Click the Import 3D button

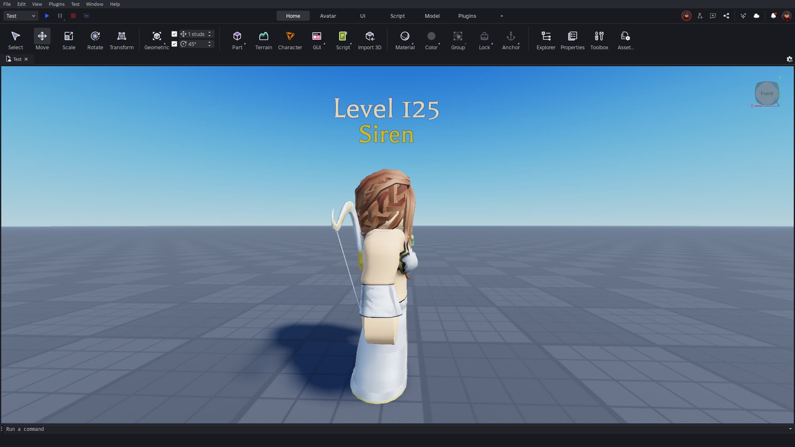click(x=369, y=40)
